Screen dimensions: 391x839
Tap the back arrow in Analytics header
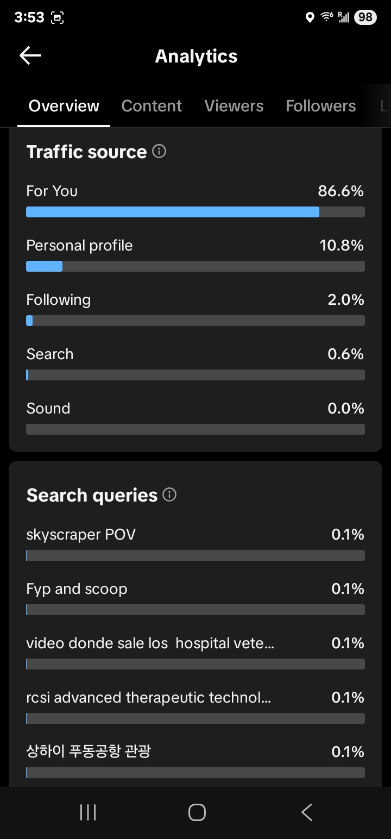tap(30, 55)
